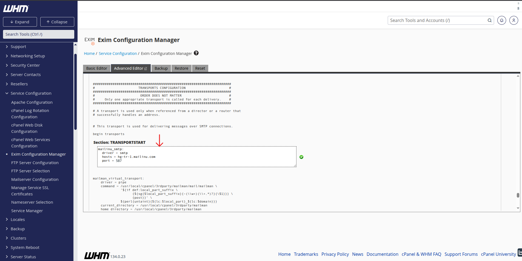The width and height of the screenshot is (522, 261).
Task: Expand all sidebar menu sections
Action: (x=20, y=22)
